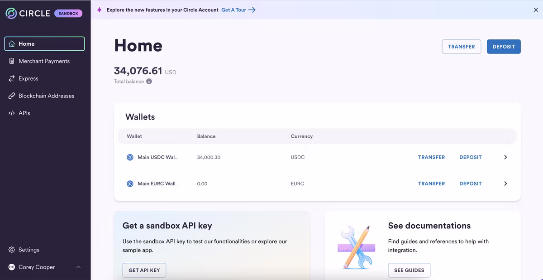Open the Blockchain Addresses menu item

(44, 96)
